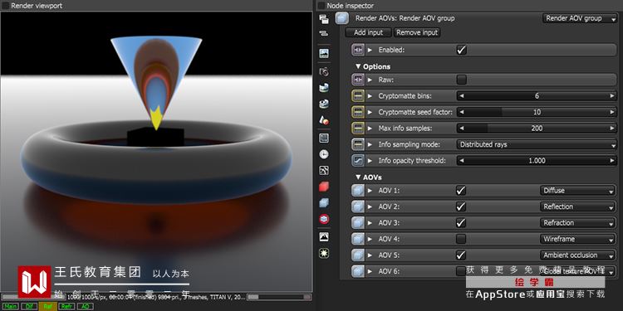Switch to the Dif render pass tab
Image resolution: width=623 pixels, height=311 pixels.
pos(29,307)
